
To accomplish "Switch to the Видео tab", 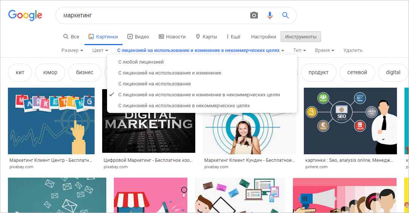I will pyautogui.click(x=138, y=37).
